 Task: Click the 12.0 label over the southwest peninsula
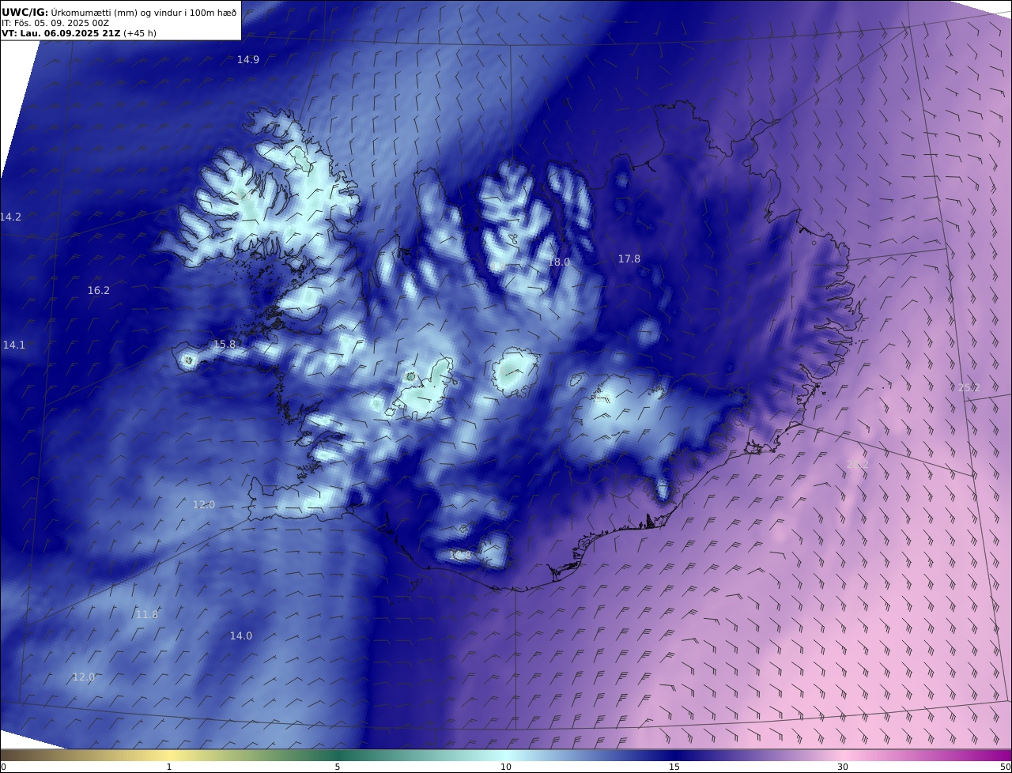[204, 504]
